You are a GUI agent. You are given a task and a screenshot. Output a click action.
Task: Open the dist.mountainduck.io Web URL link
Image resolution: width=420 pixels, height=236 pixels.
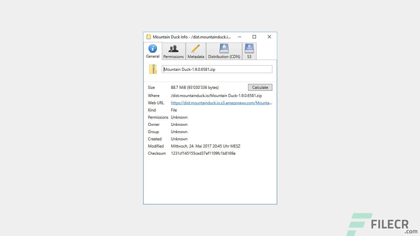(221, 103)
